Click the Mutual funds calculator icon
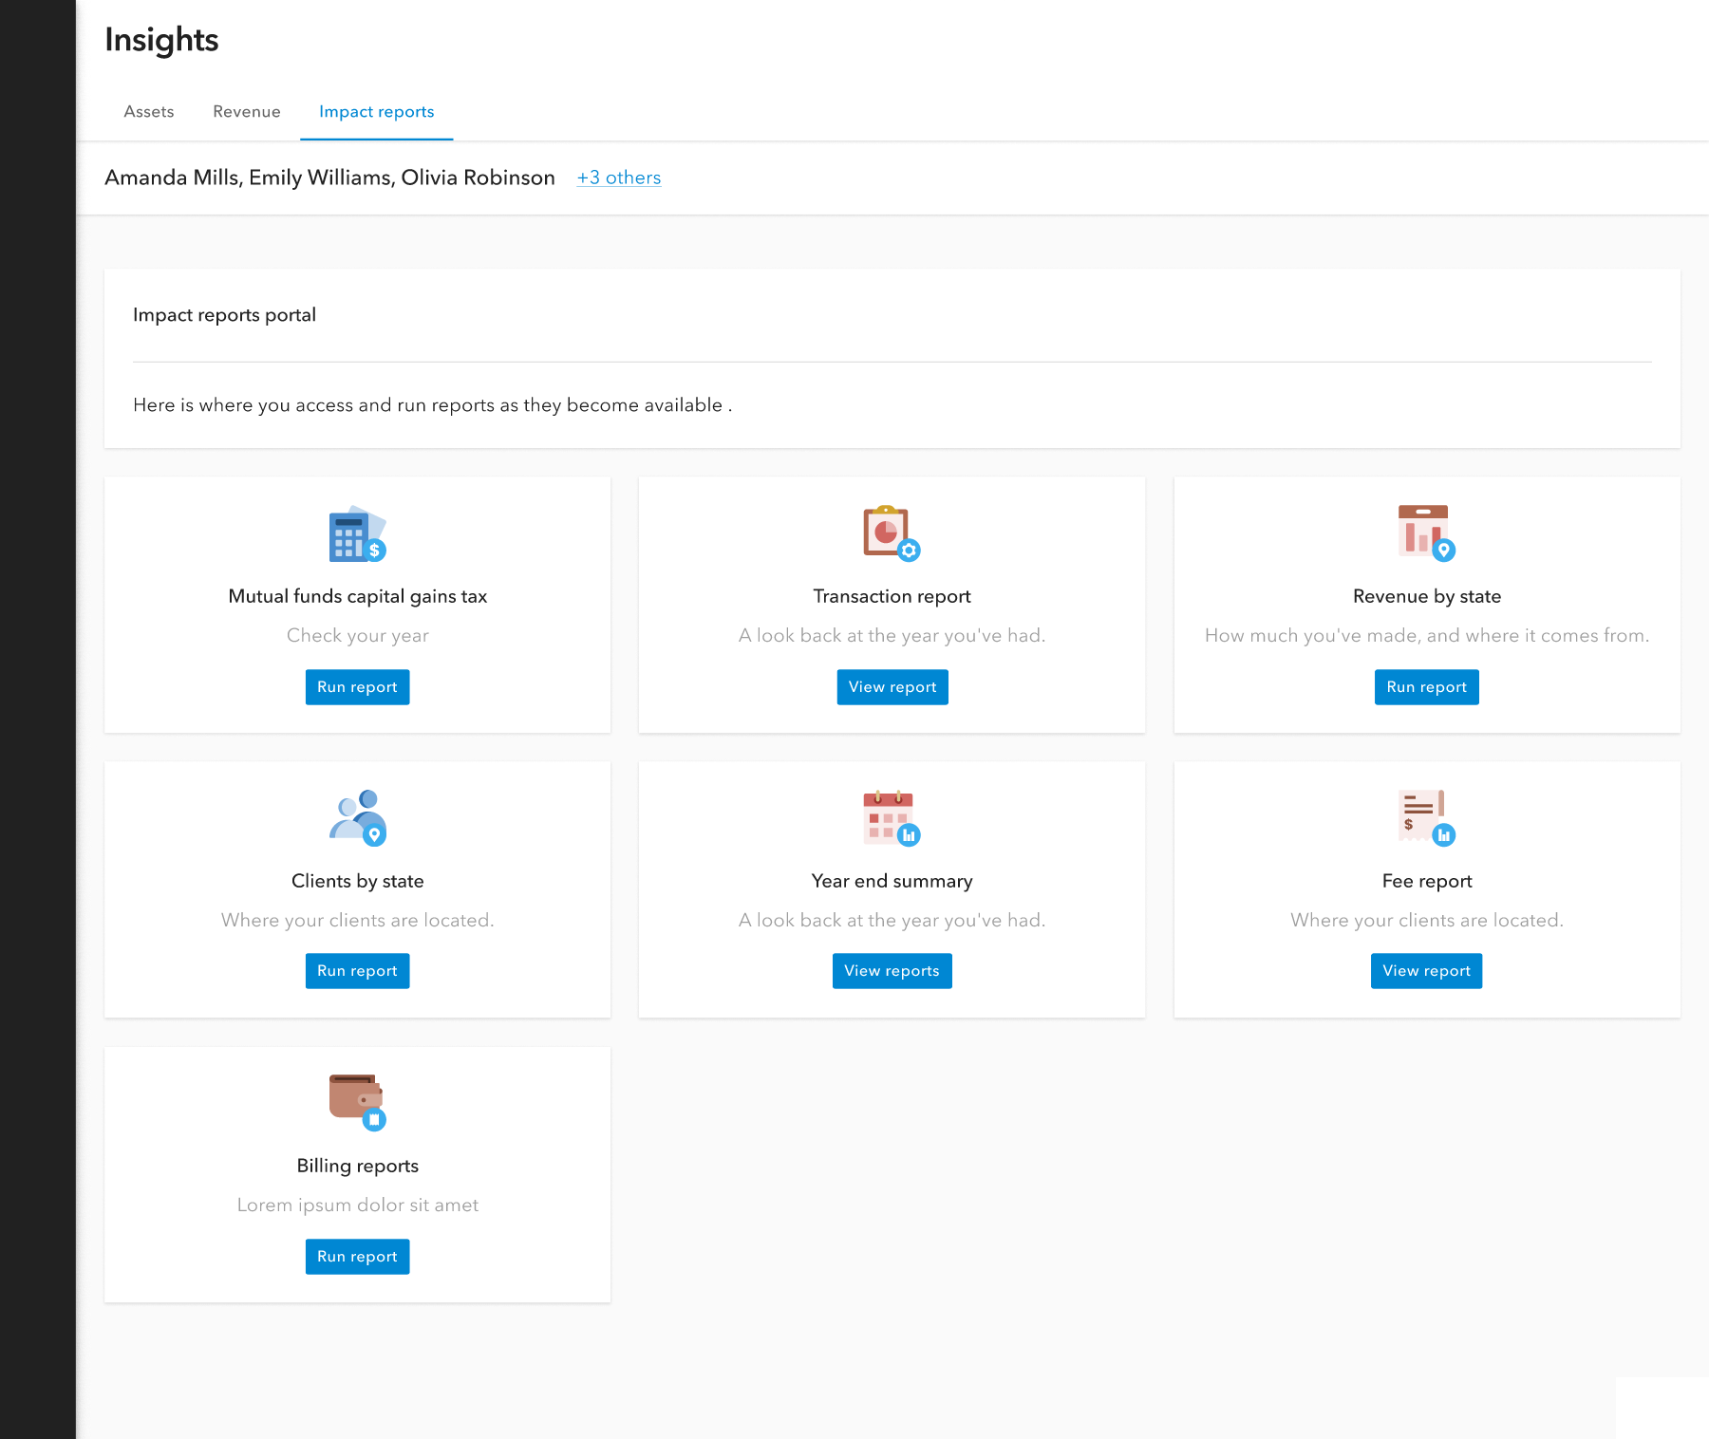The height and width of the screenshot is (1439, 1709). [x=357, y=534]
